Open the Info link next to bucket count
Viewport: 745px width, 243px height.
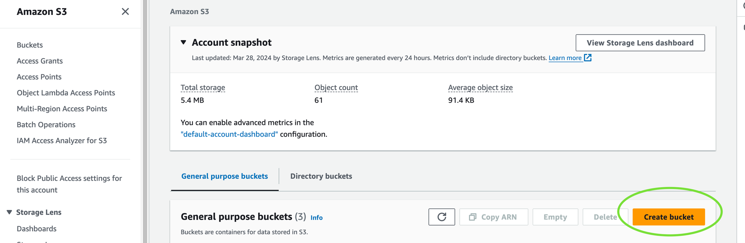316,218
